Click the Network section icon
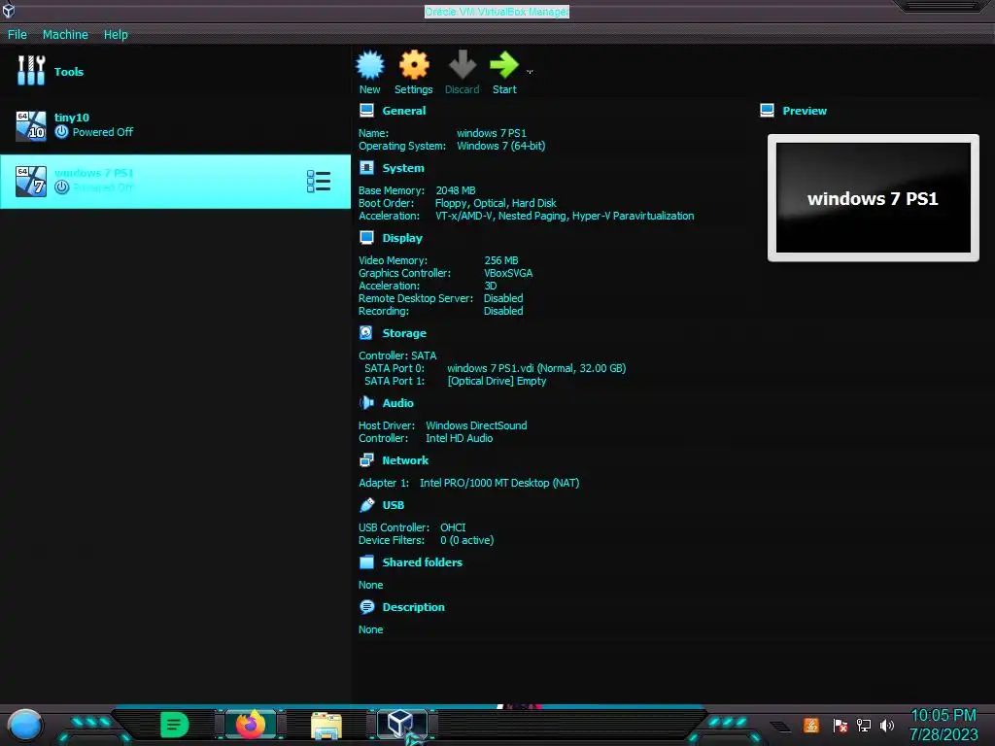 tap(366, 459)
